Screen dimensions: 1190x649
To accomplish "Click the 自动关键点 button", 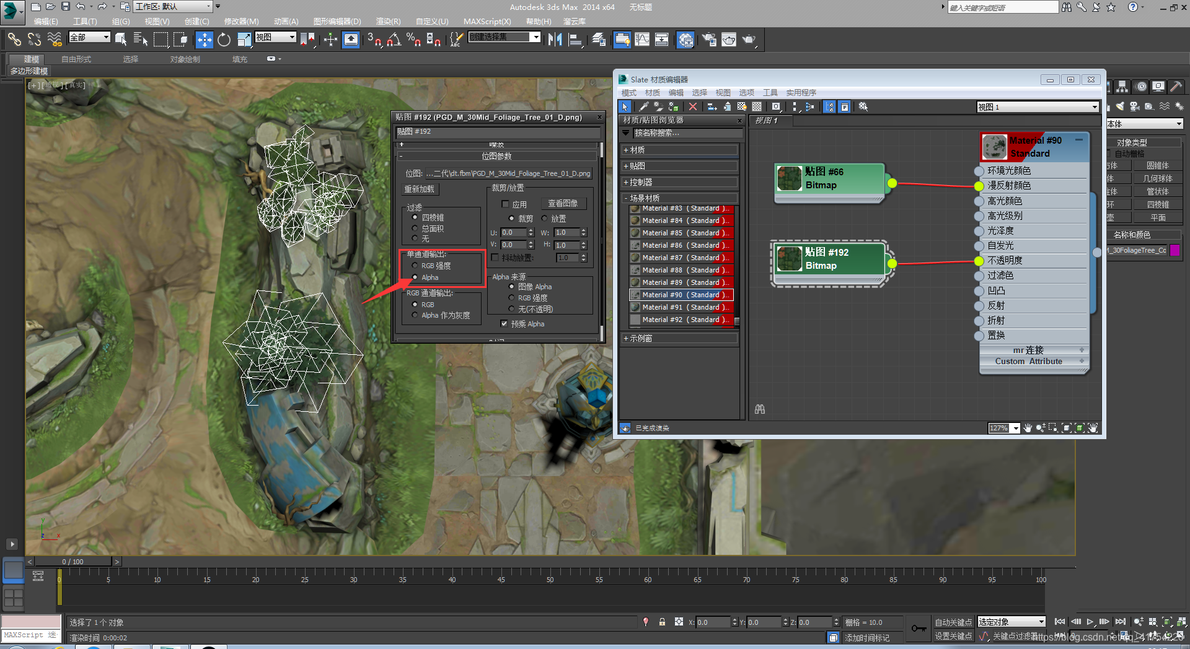I will (953, 622).
